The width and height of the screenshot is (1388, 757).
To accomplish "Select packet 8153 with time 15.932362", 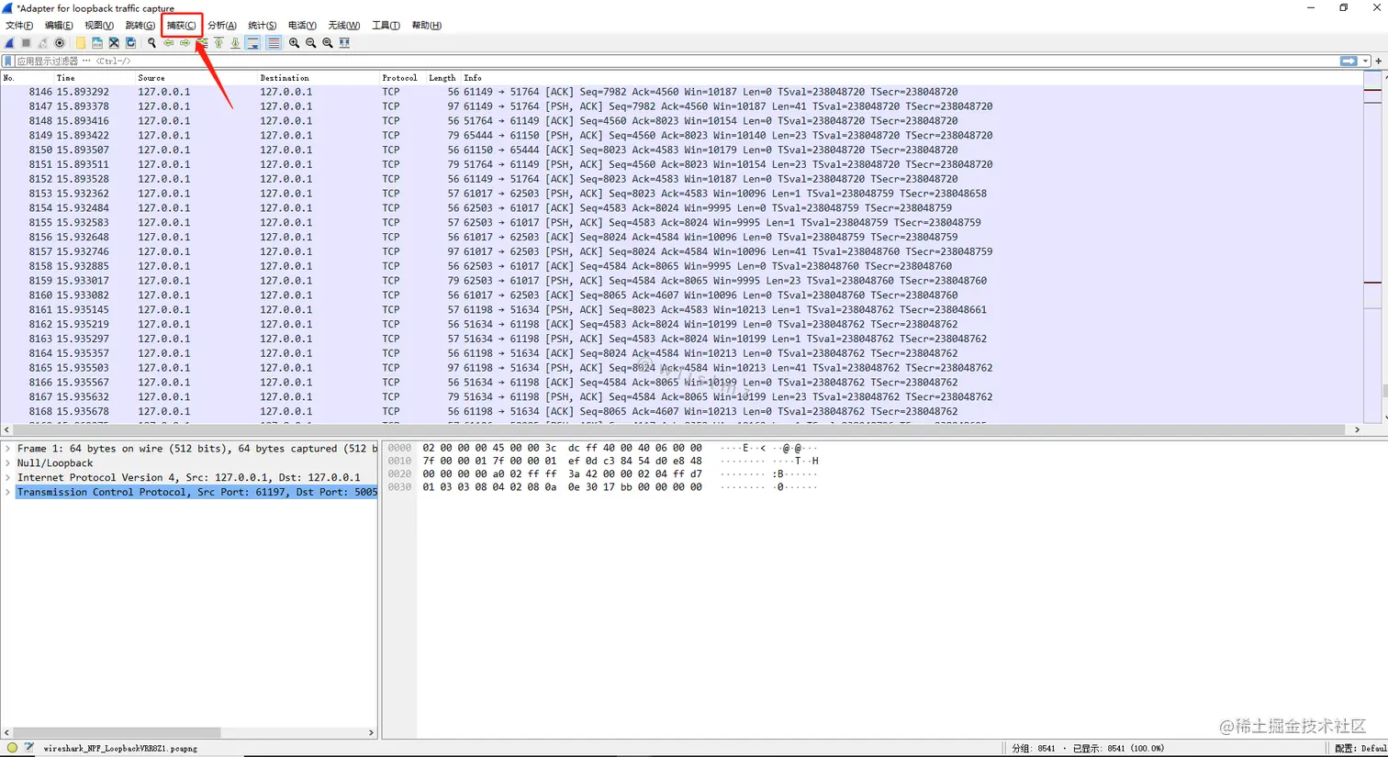I will 682,194.
